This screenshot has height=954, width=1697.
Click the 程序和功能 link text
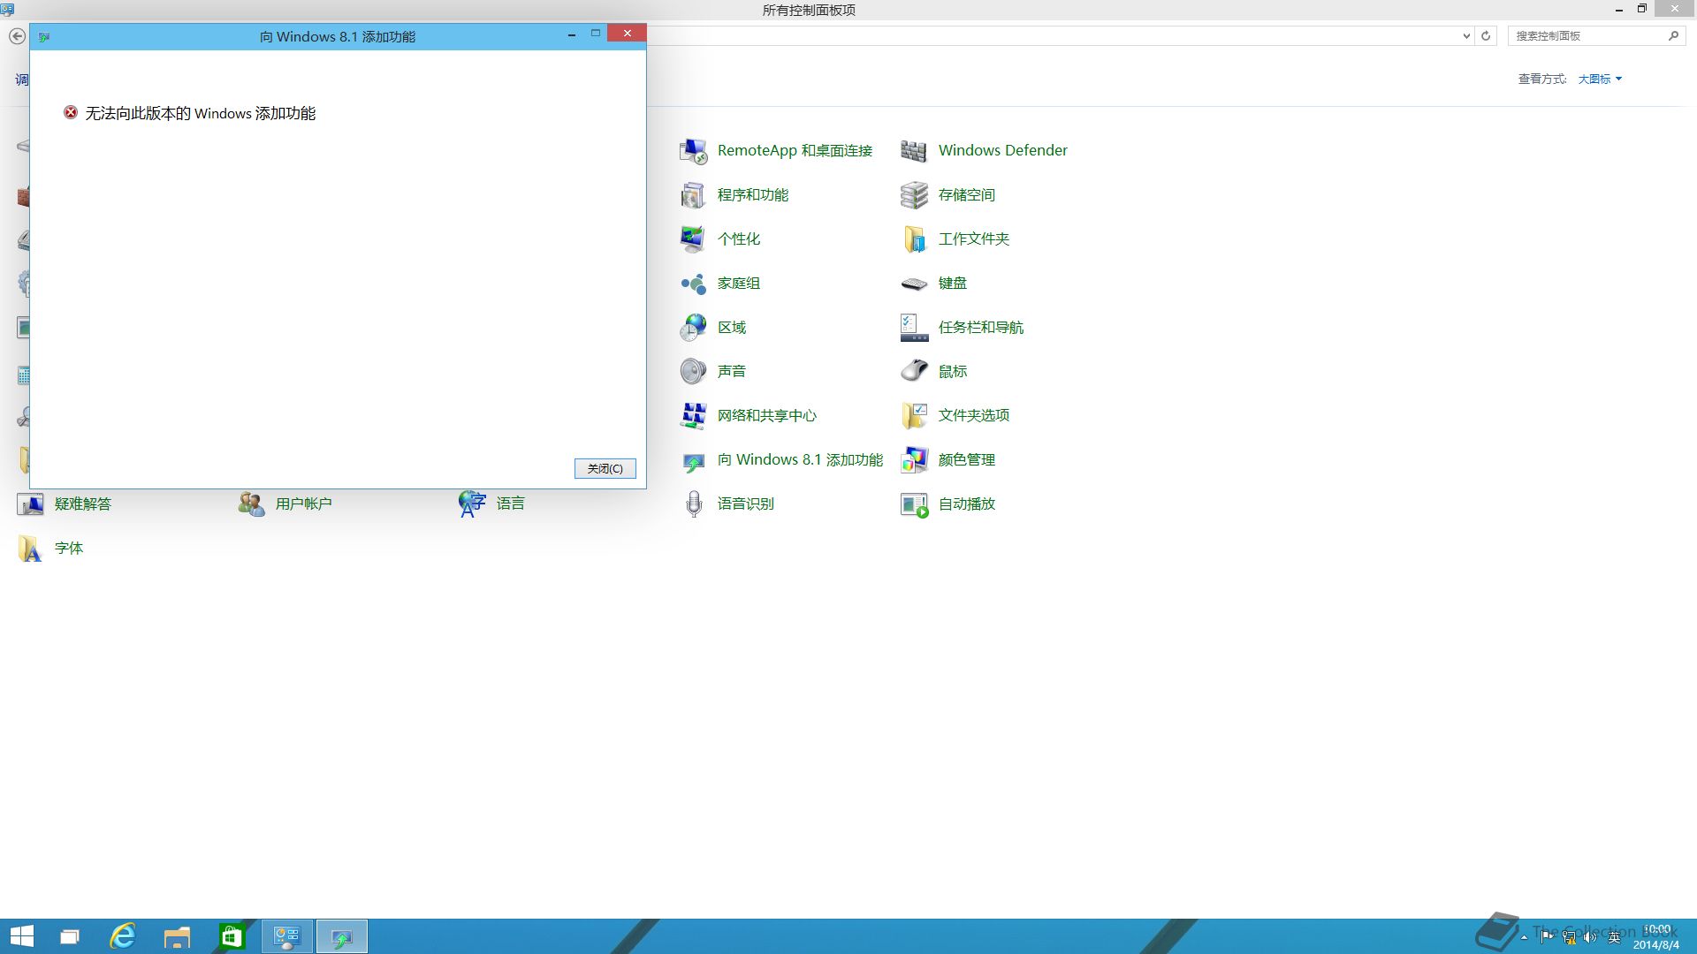point(753,195)
